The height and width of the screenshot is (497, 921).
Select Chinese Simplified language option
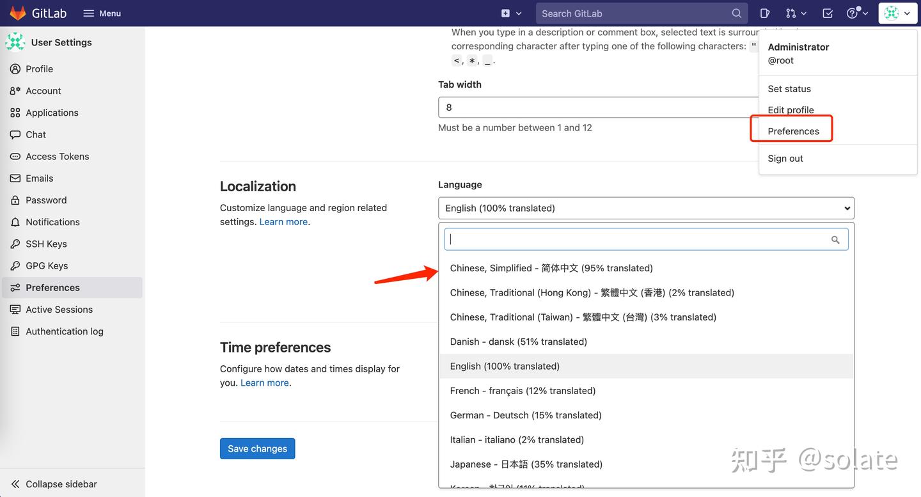[551, 267]
